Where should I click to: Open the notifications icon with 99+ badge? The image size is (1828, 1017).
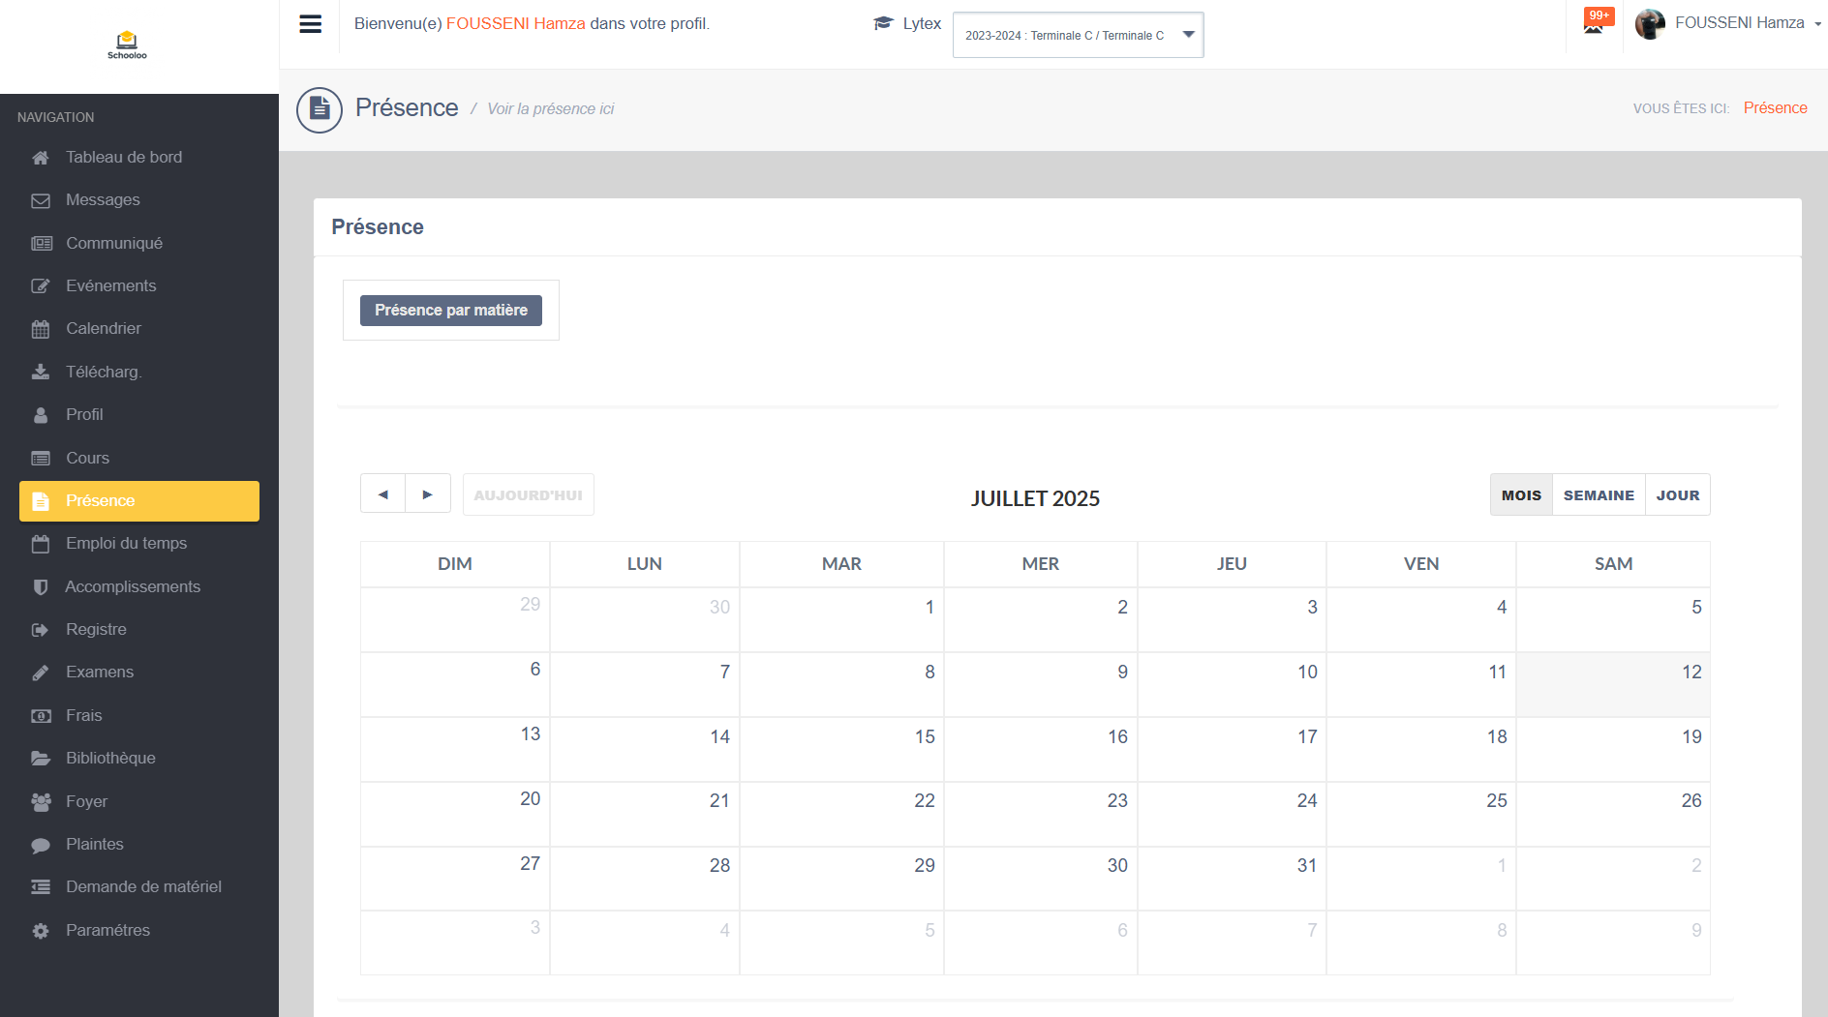tap(1595, 21)
